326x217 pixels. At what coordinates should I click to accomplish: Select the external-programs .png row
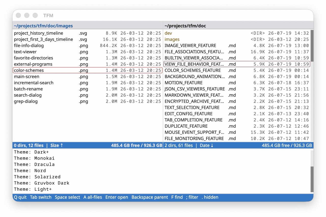88,64
